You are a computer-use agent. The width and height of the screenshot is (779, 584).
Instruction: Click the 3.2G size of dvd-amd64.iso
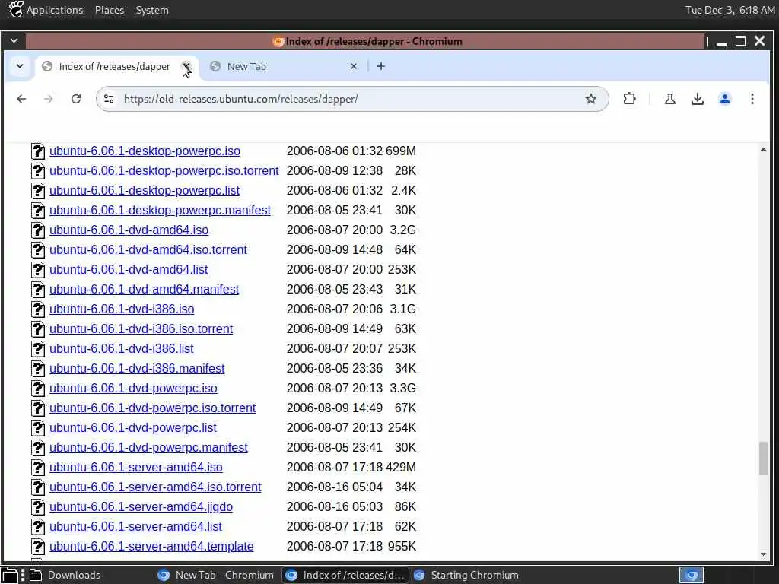point(403,230)
